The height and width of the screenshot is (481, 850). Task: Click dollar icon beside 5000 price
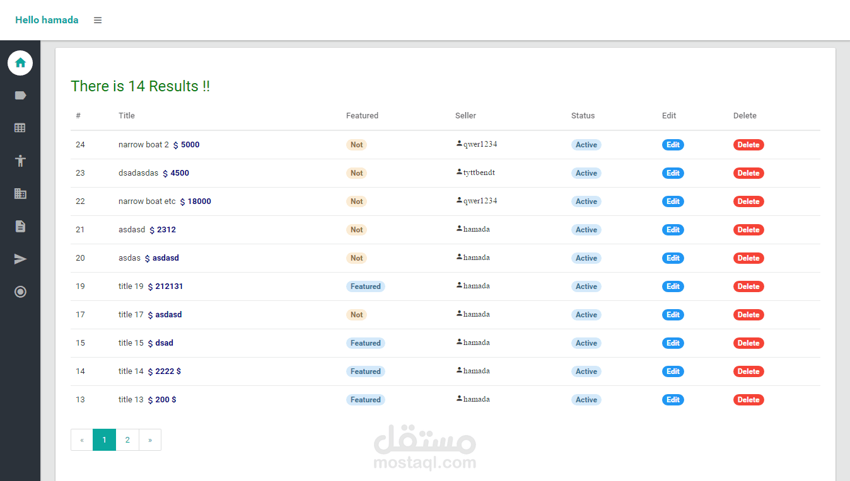tap(176, 145)
